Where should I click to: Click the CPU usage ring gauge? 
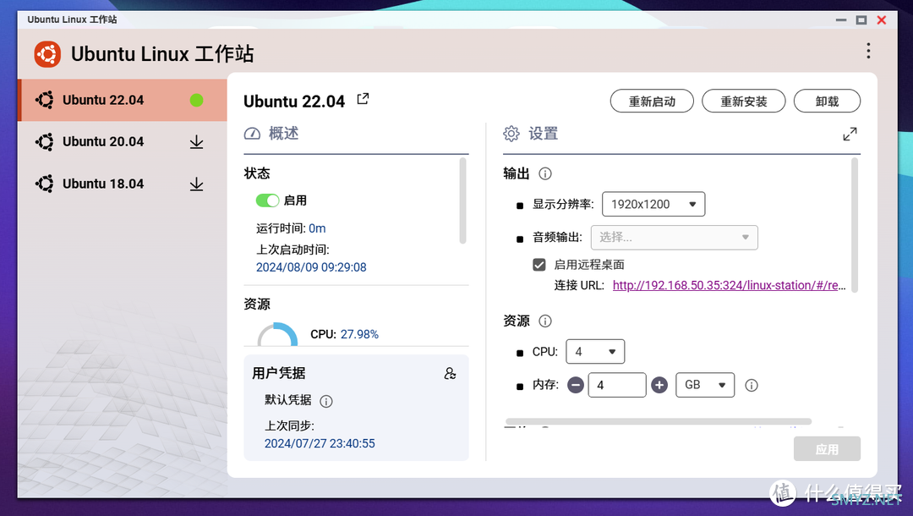278,334
